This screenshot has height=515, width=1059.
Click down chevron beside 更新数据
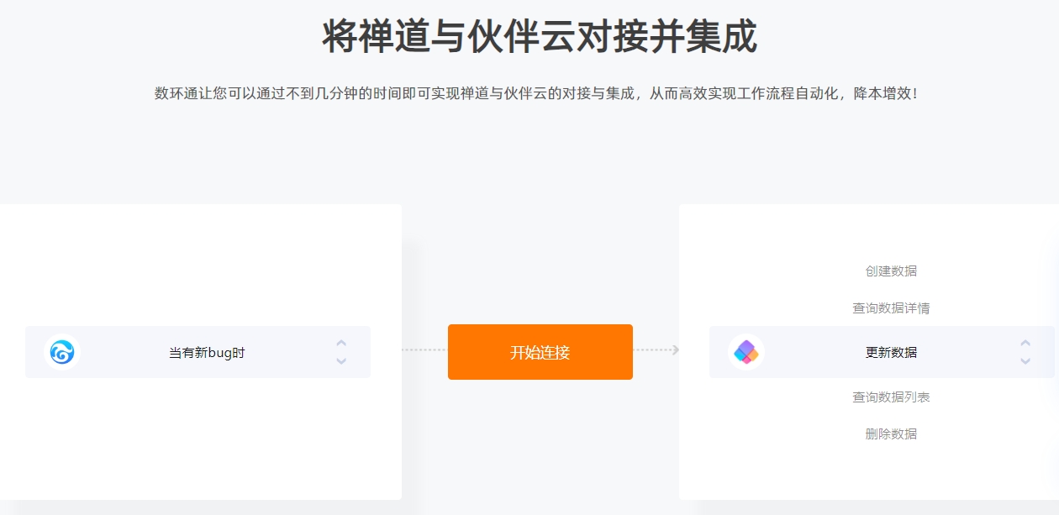1025,361
